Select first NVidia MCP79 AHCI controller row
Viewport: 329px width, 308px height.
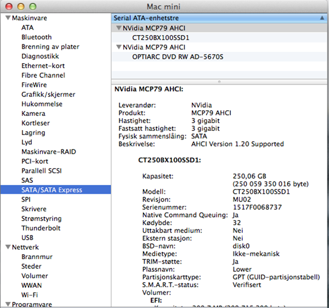click(219, 28)
